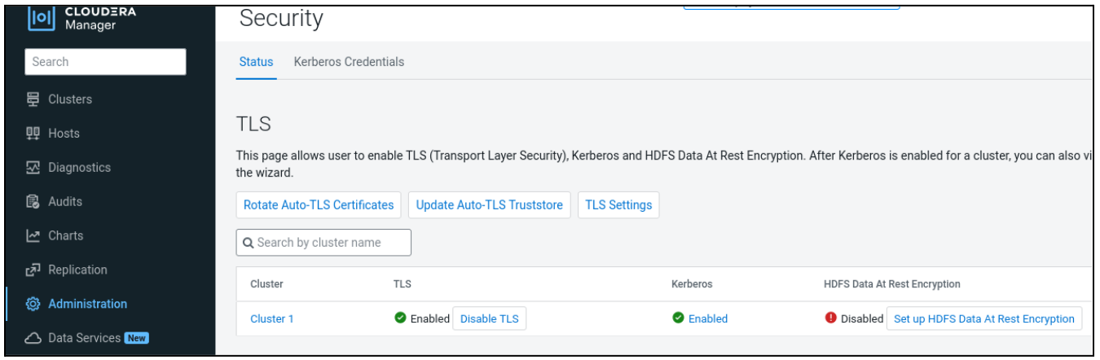Click the Charts sidebar icon
The width and height of the screenshot is (1100, 360).
33,236
